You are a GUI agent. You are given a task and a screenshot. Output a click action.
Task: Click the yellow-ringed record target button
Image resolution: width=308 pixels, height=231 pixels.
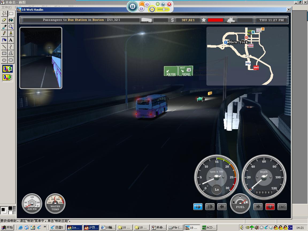tap(152, 9)
